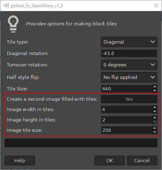Image resolution: width=162 pixels, height=170 pixels.
Task: Decrease Image tile size with down arrow
Action: [155, 132]
